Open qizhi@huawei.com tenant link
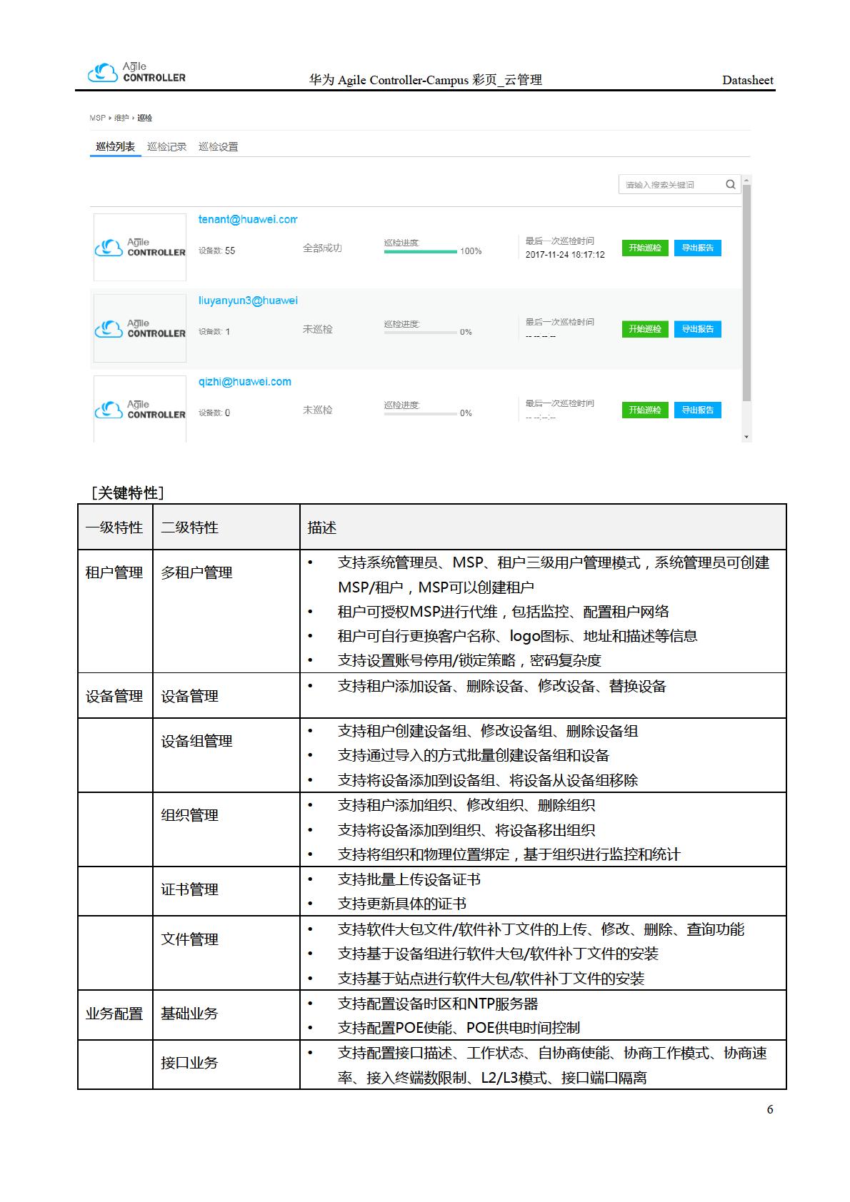This screenshot has width=850, height=1202. 244,381
